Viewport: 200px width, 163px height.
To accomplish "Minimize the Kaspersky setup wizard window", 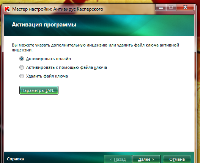I will click(x=161, y=7).
